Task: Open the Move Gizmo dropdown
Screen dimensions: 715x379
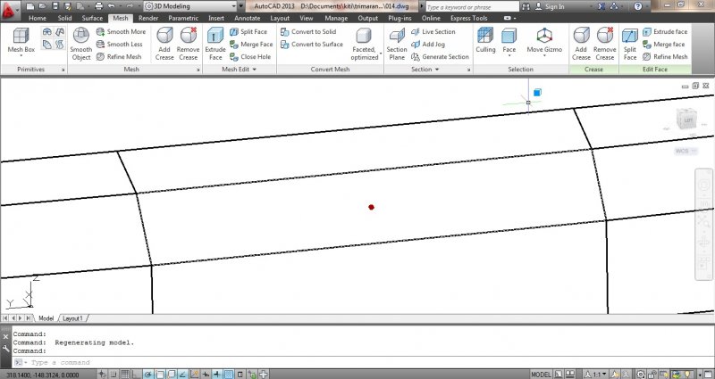Action: tap(544, 56)
